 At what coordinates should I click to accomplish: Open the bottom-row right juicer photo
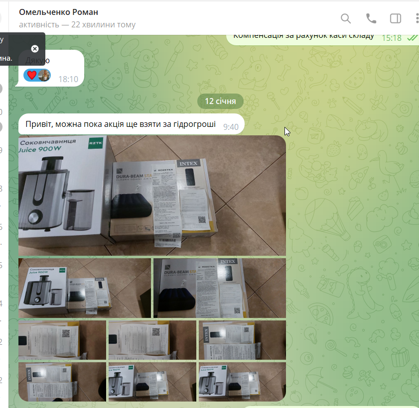[242, 382]
